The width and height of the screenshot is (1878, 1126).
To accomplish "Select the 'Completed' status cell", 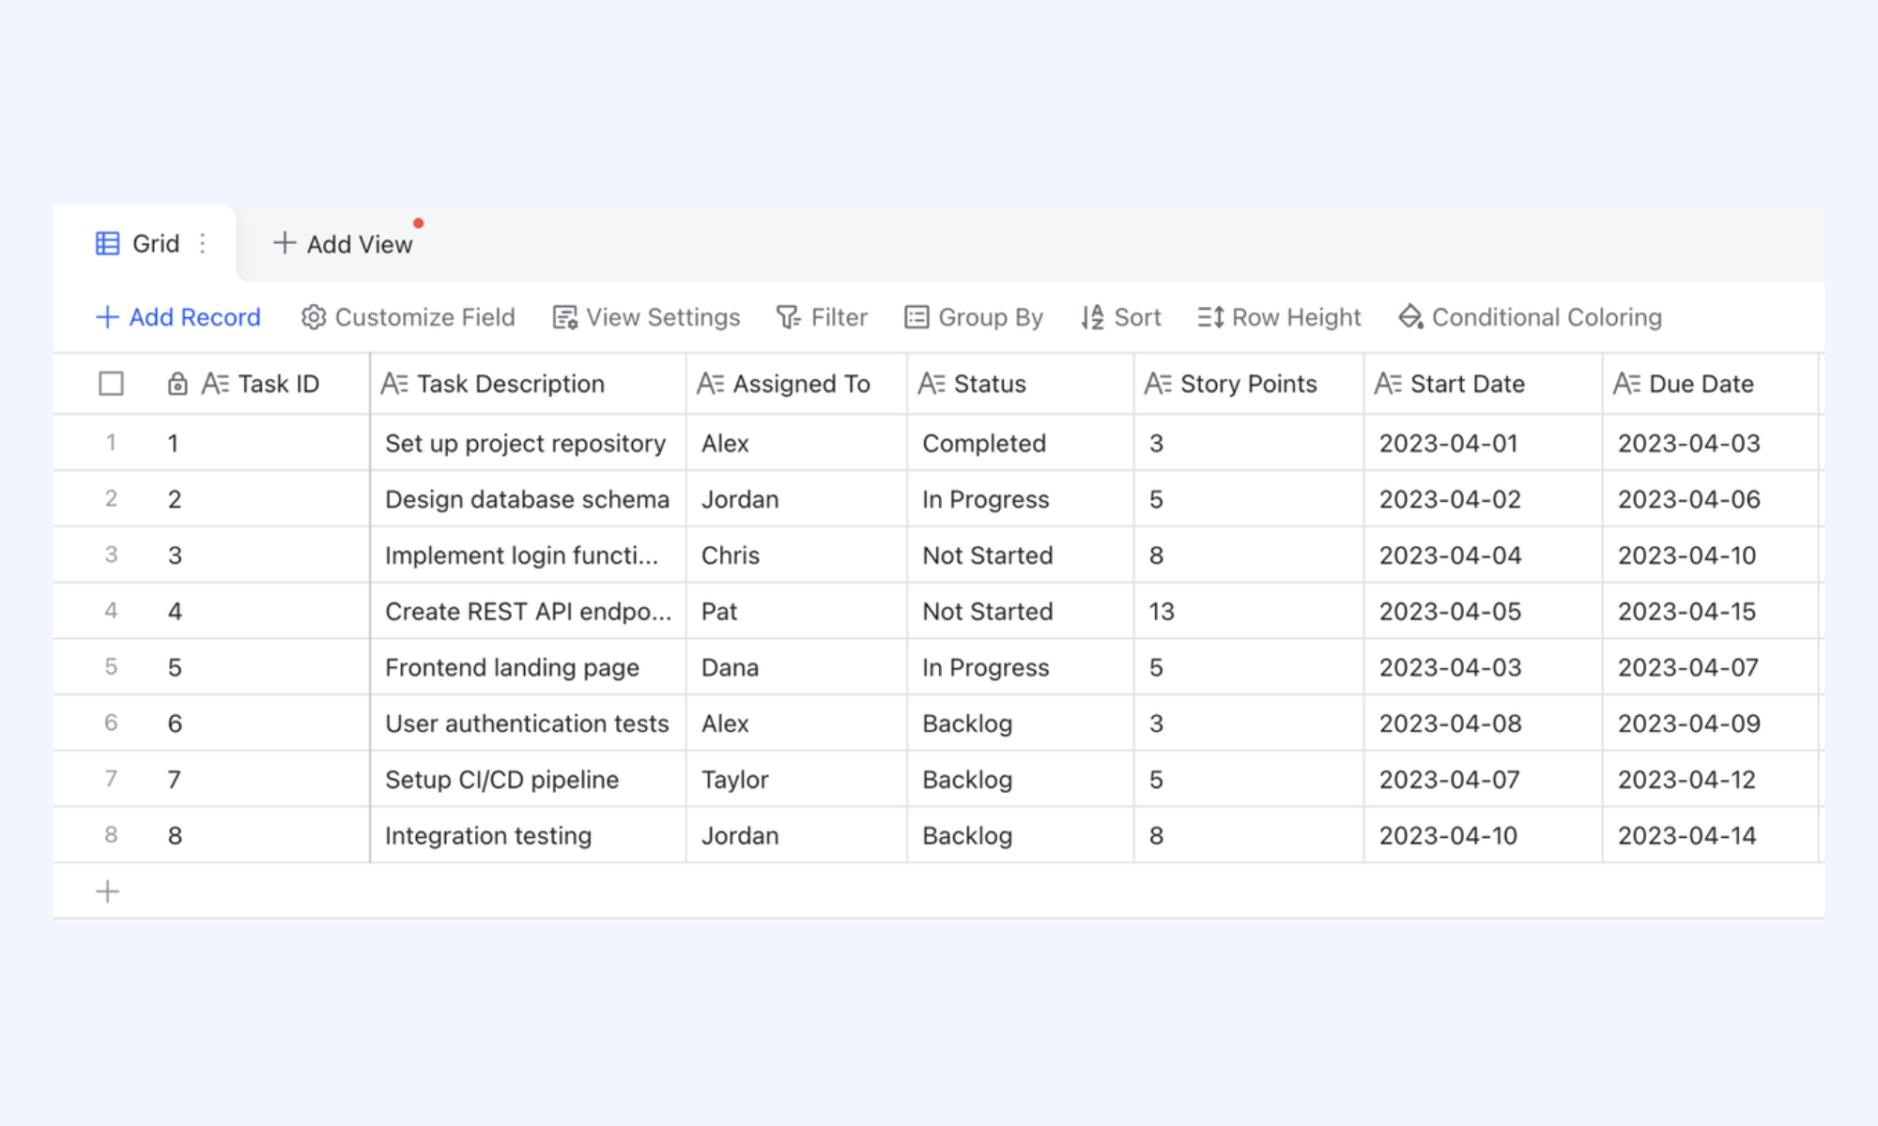I will [x=1021, y=443].
